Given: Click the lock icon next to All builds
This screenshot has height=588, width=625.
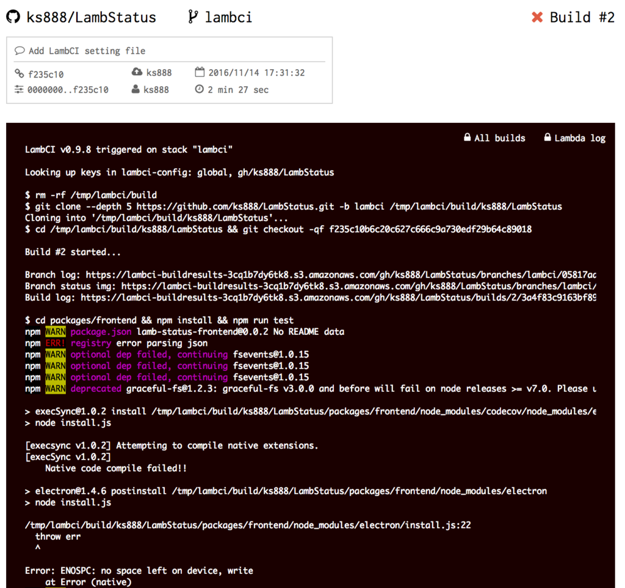Looking at the screenshot, I should point(467,138).
